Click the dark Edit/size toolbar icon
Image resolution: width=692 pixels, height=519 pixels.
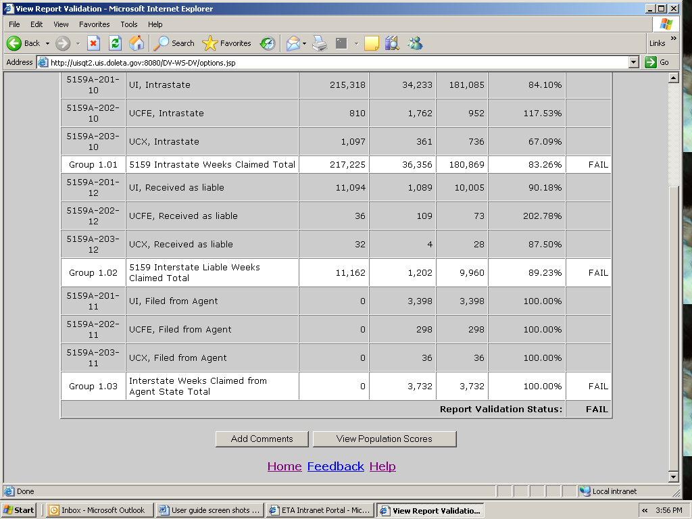pos(341,43)
